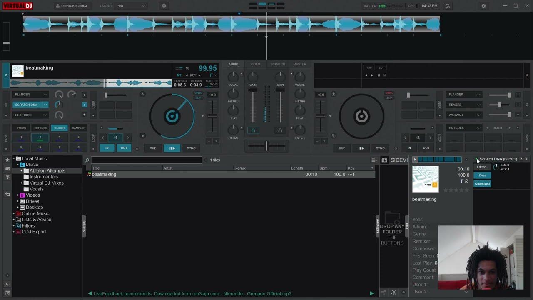This screenshot has height=300, width=533.
Task: Click the deck A pitch plus button
Action: 216,141
